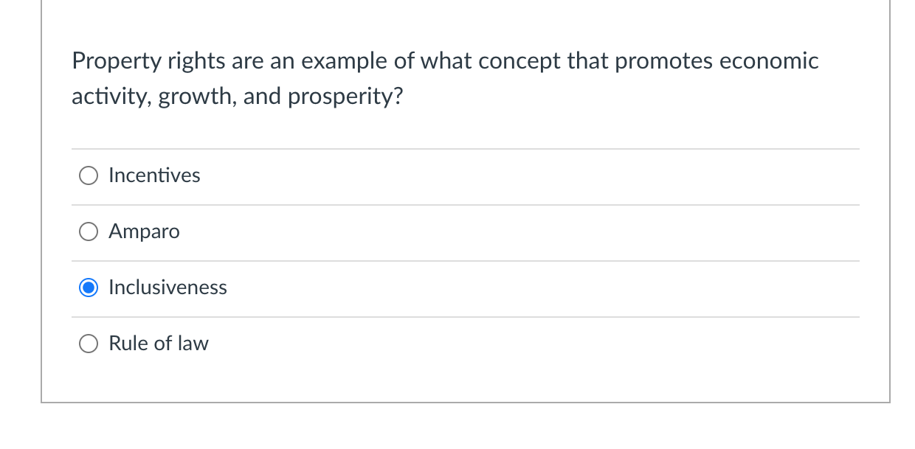Click the Amparo answer text

coord(144,232)
